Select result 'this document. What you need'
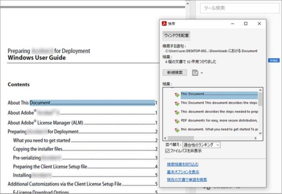Viewport: 282px width, 194px height. 219,129
